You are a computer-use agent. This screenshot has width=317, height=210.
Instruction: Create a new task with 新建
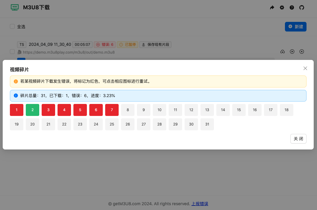pos(295,26)
